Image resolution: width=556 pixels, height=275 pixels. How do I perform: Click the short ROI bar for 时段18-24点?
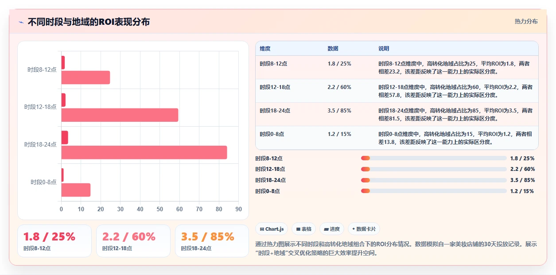pyautogui.click(x=65, y=137)
